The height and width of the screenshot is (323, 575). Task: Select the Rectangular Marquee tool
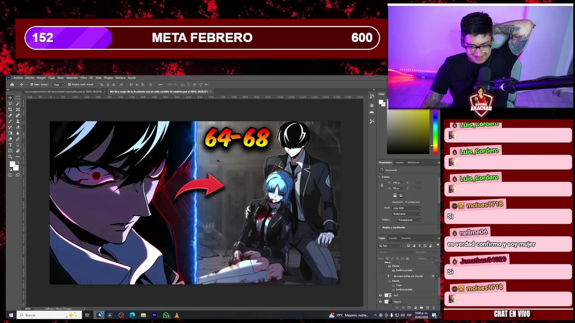[18, 98]
